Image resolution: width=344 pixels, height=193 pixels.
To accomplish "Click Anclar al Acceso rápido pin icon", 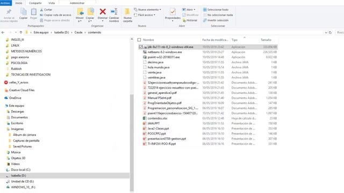I will tap(9, 12).
